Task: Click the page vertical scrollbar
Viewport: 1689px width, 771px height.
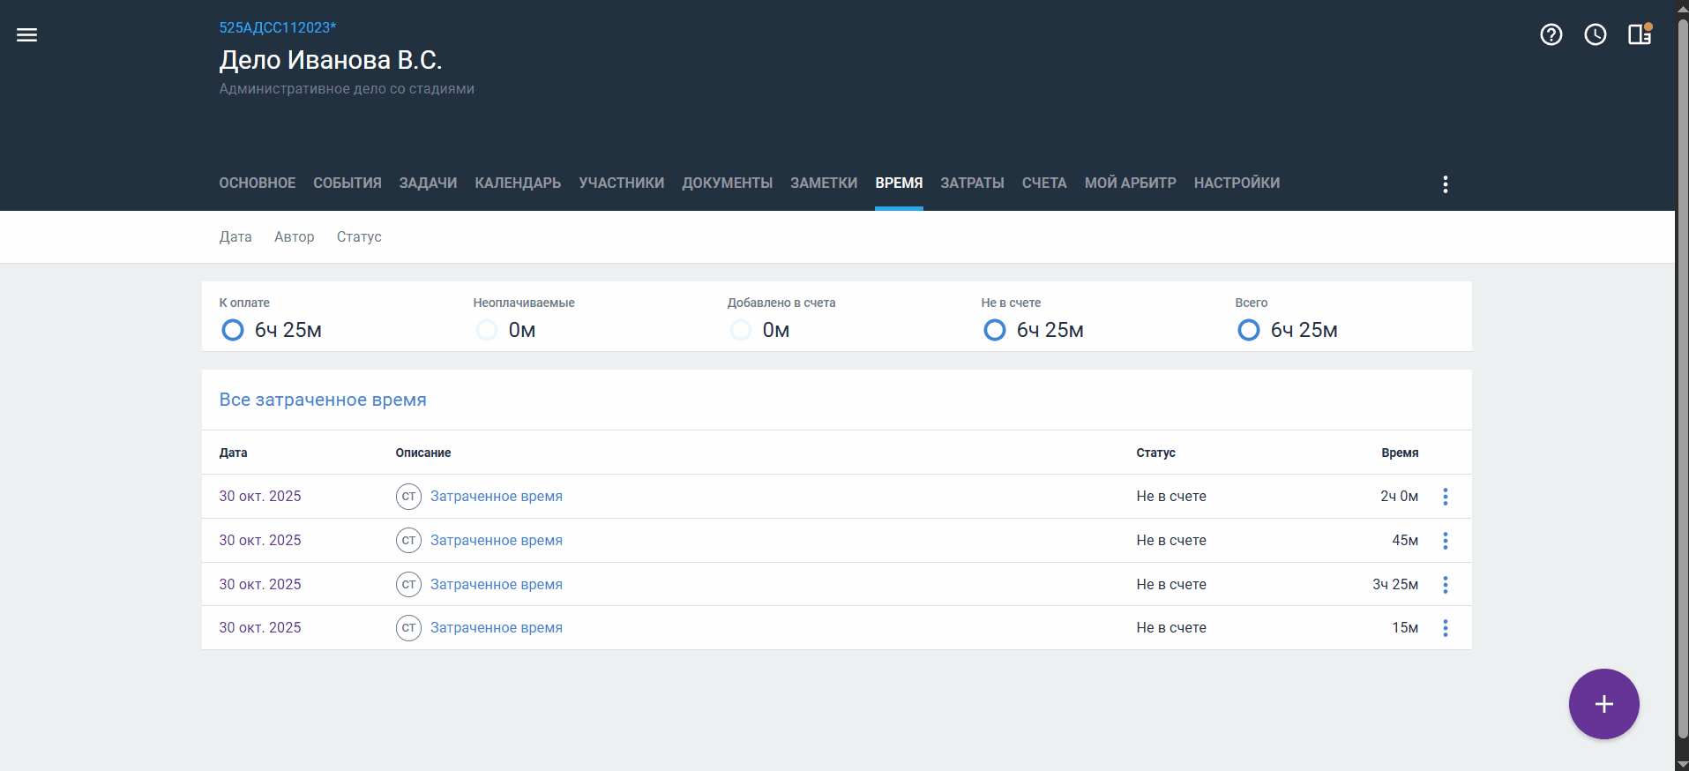Action: coord(1682,379)
